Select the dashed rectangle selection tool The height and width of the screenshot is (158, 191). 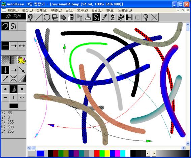(x=138, y=18)
